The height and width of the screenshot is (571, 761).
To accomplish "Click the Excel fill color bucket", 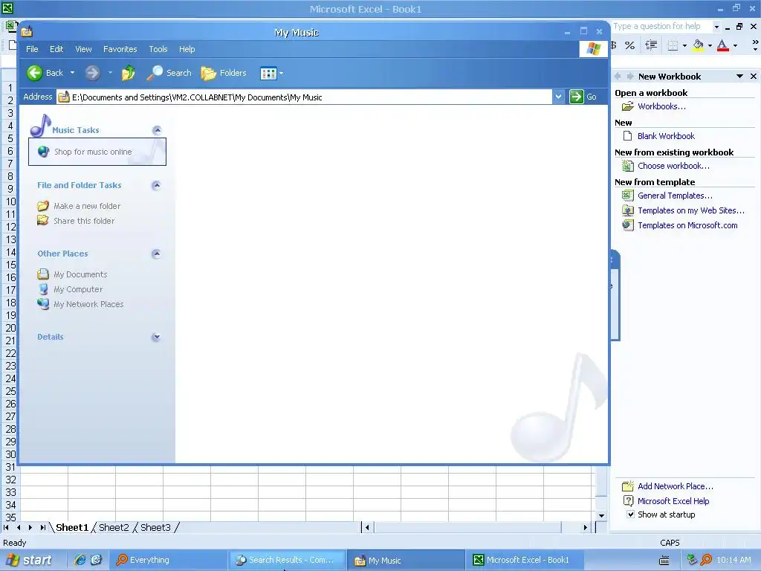I will 699,45.
